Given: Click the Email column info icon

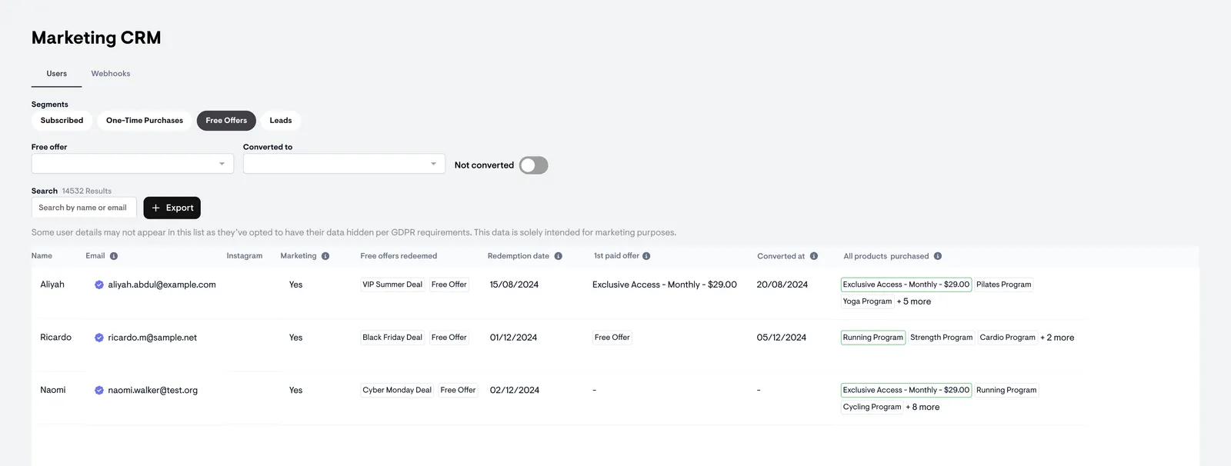Looking at the screenshot, I should pos(114,256).
